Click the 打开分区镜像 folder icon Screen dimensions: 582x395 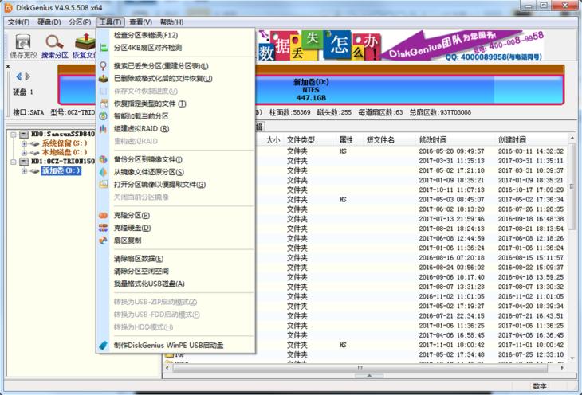pyautogui.click(x=104, y=184)
